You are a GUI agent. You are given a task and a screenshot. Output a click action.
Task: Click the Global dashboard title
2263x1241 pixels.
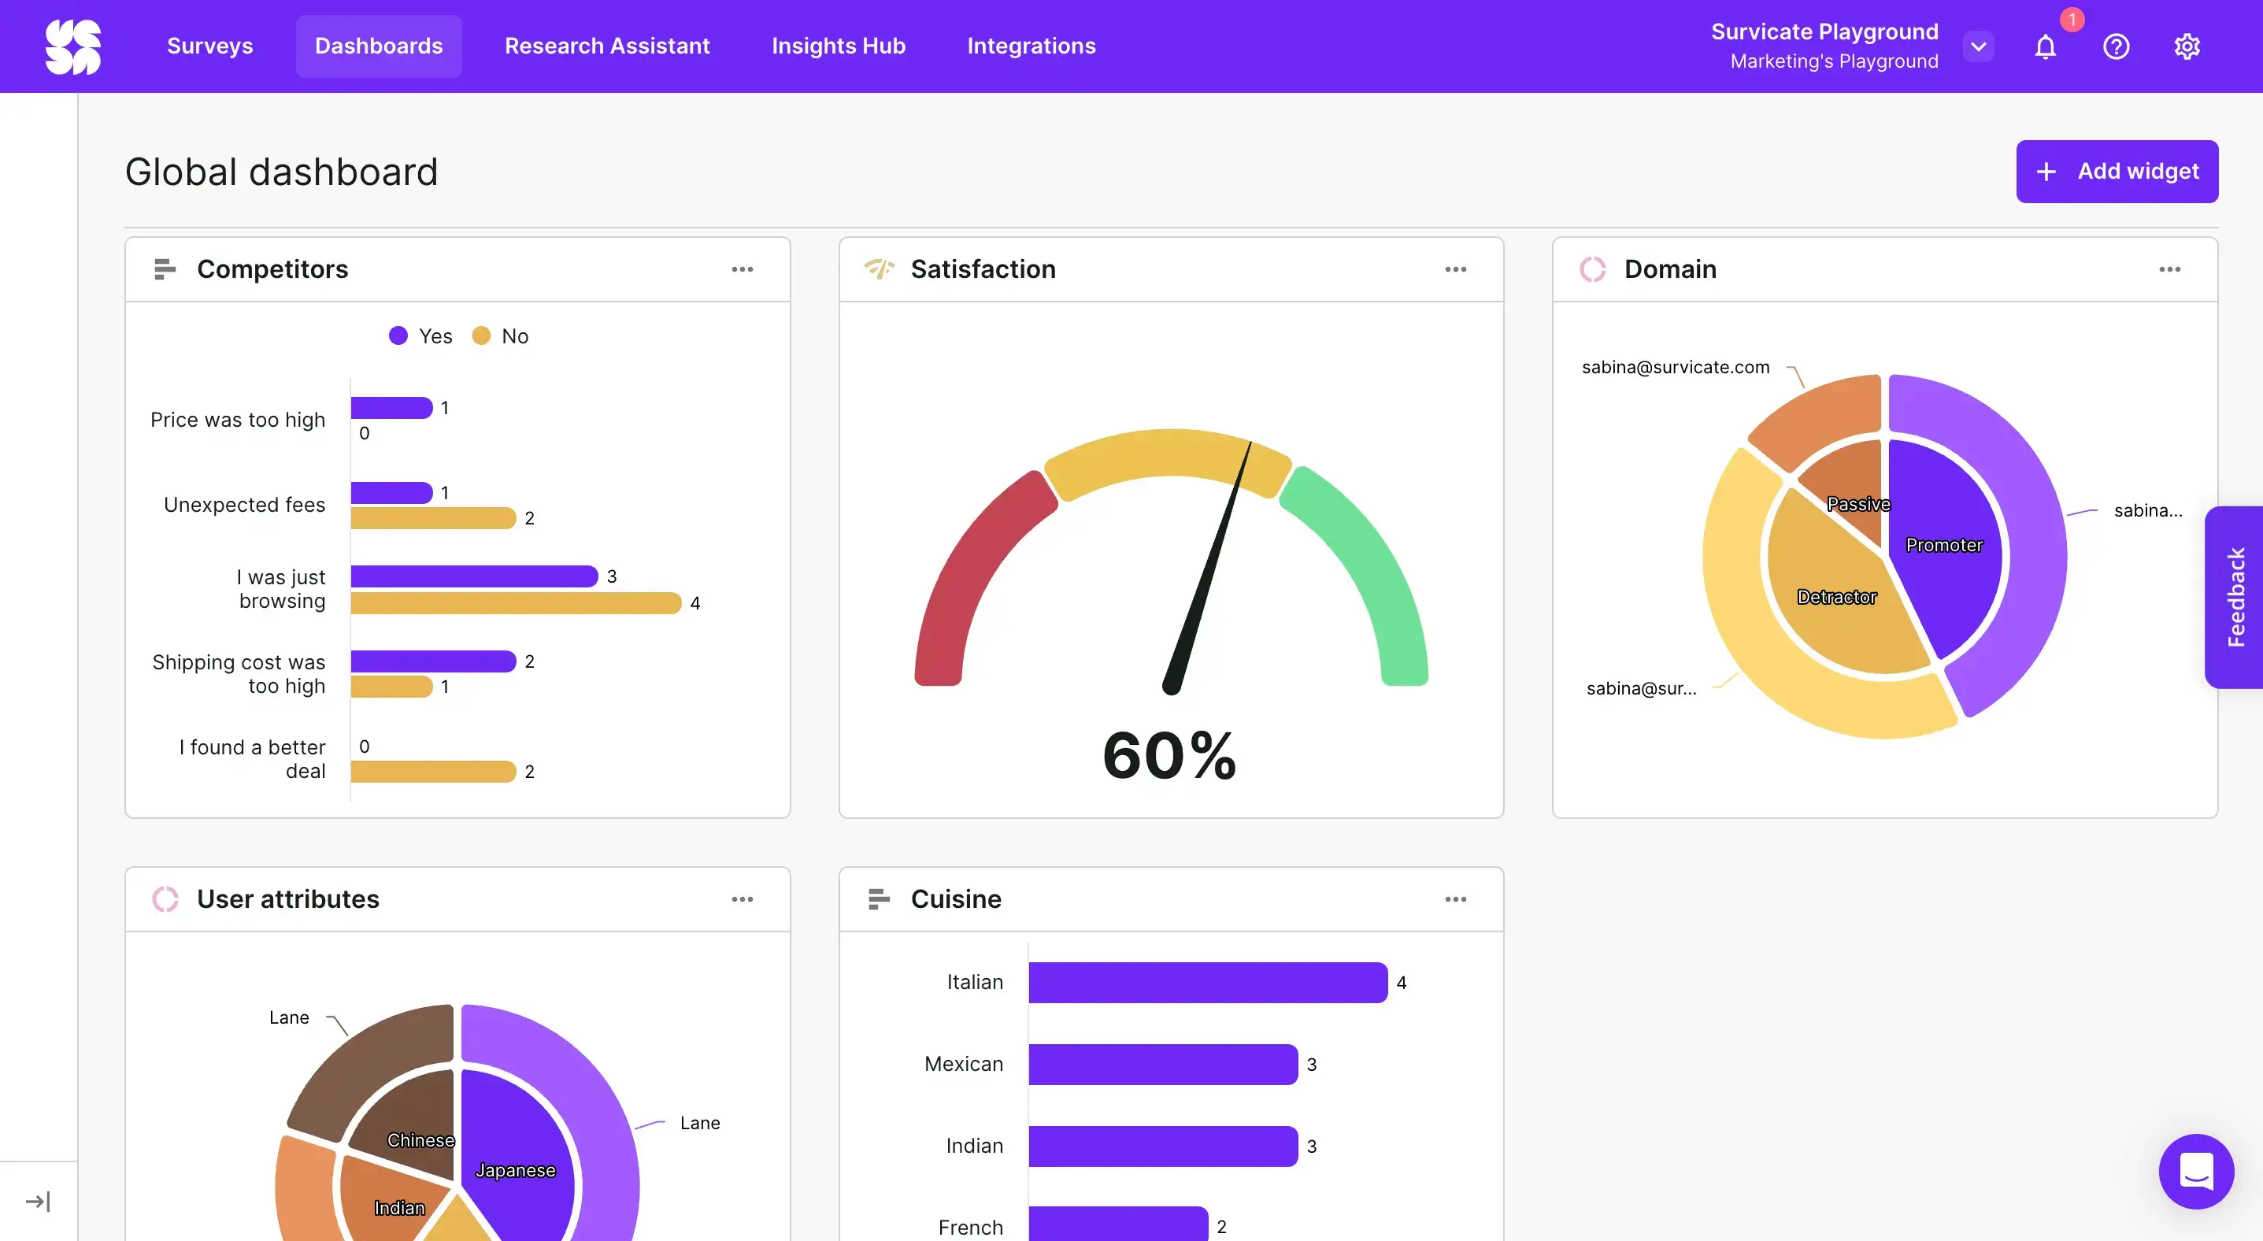coord(281,171)
